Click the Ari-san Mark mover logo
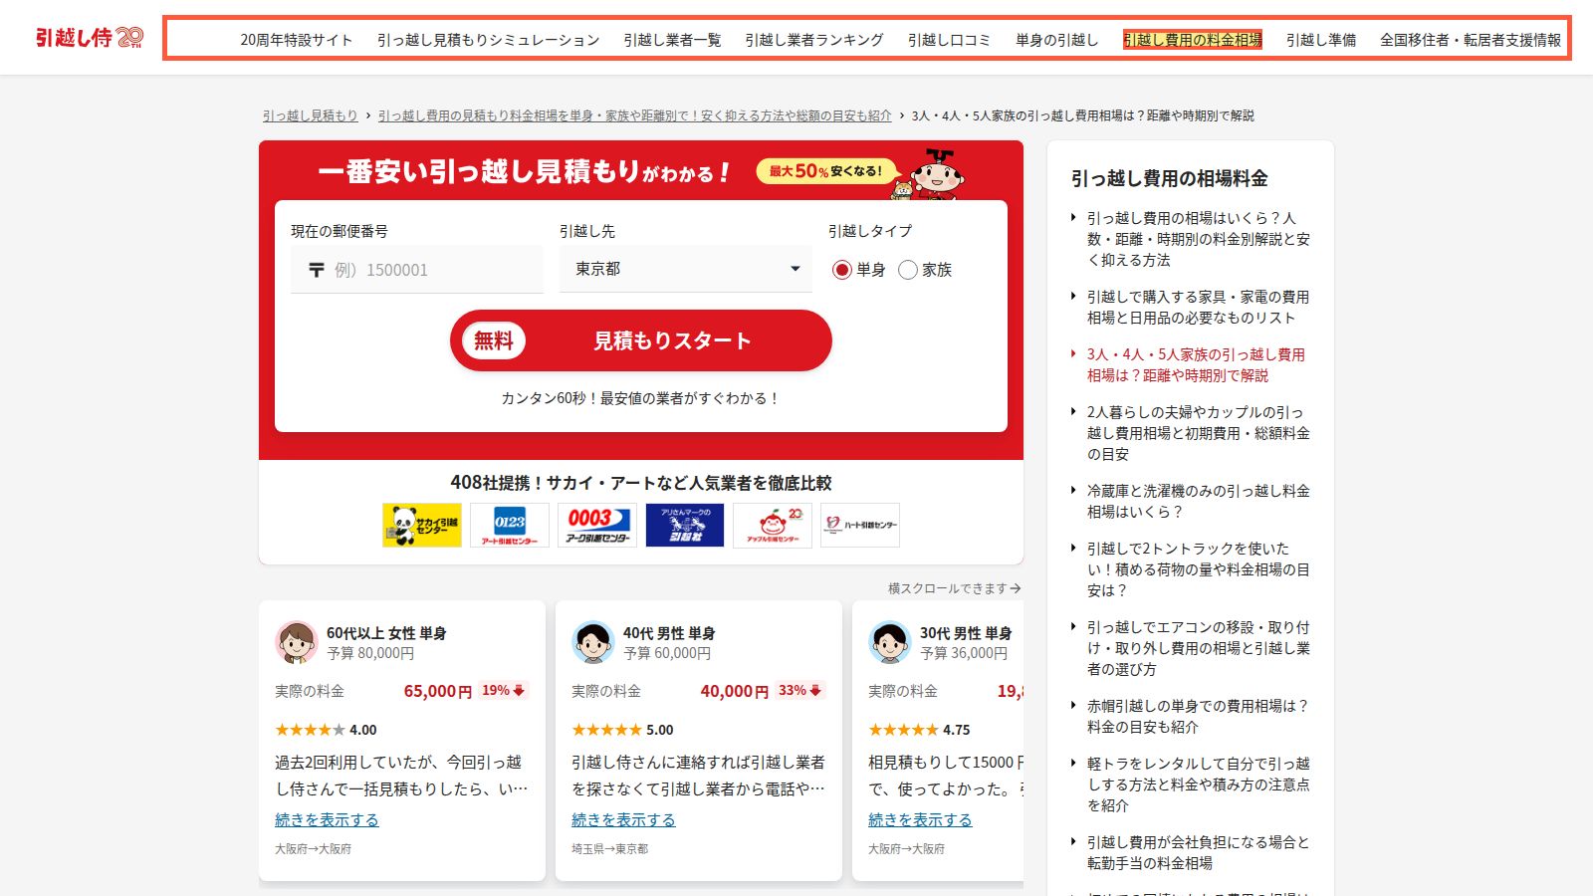 [x=685, y=525]
